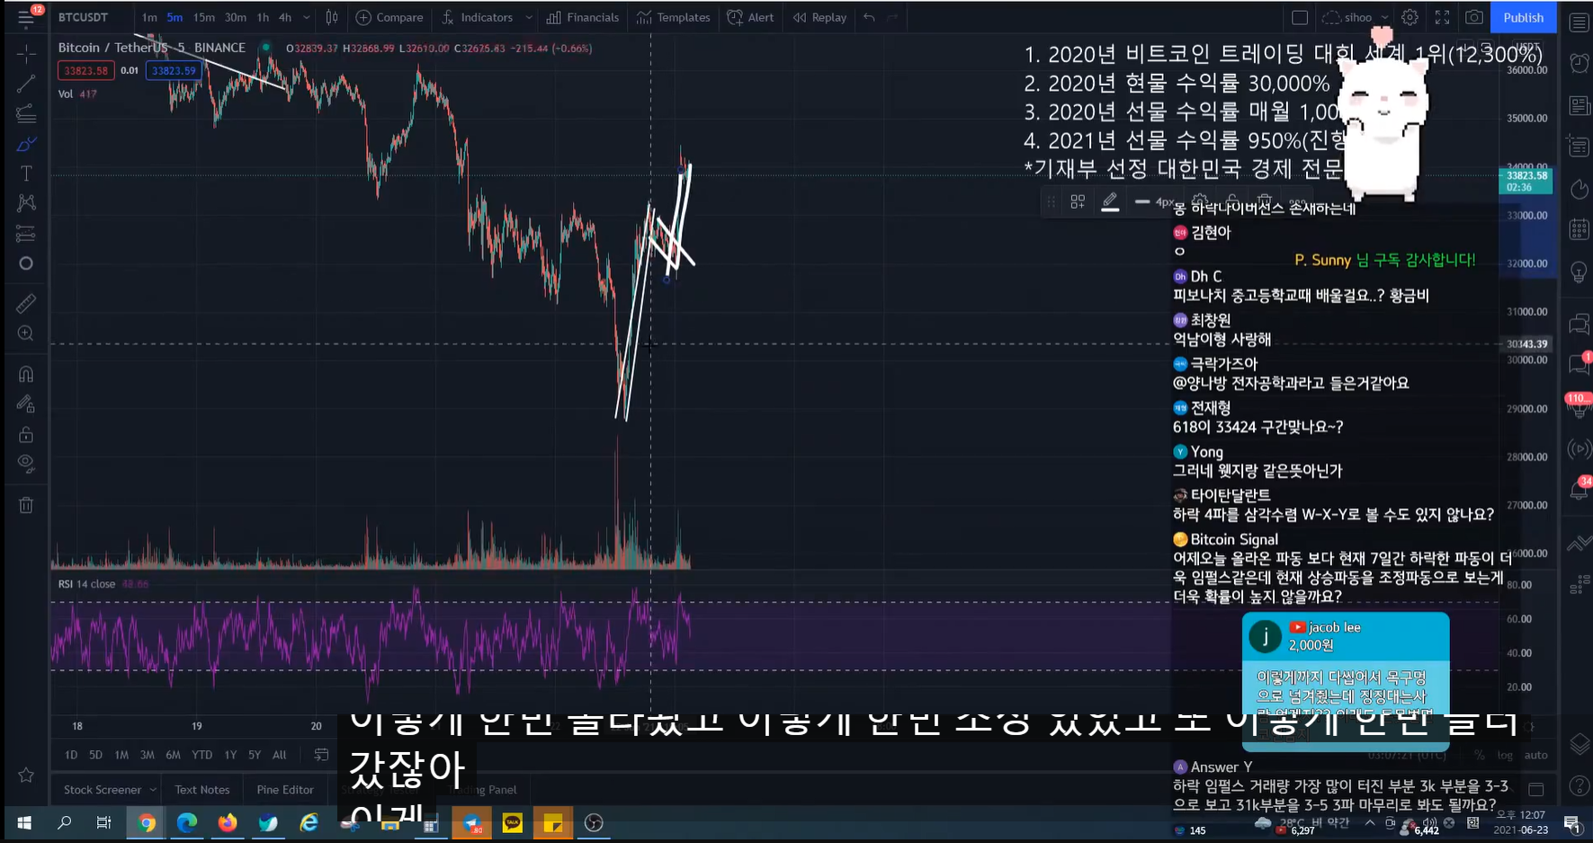Open alerts clock panel icon

pyautogui.click(x=1579, y=63)
